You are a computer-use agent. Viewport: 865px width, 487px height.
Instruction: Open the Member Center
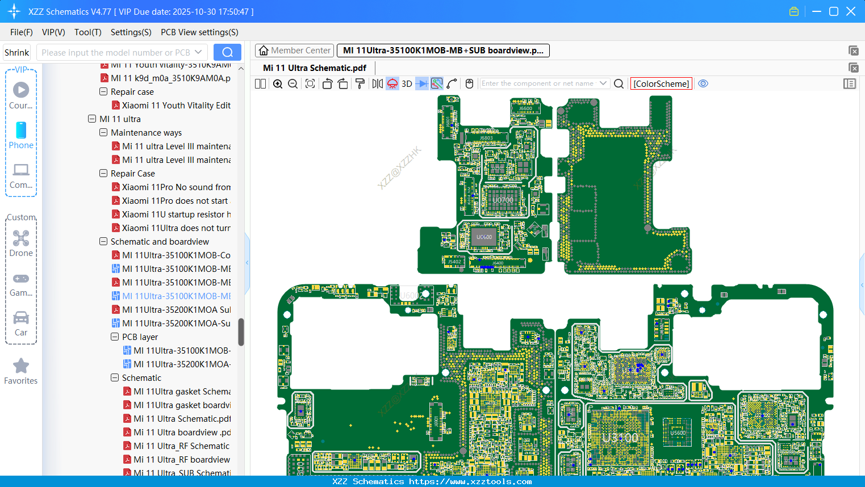point(294,50)
